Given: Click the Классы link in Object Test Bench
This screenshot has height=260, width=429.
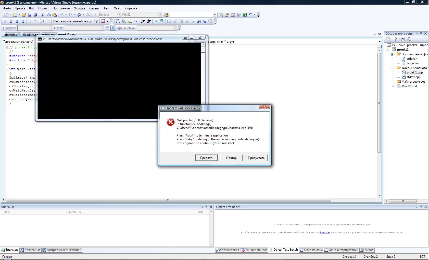Looking at the screenshot, I should 324,232.
